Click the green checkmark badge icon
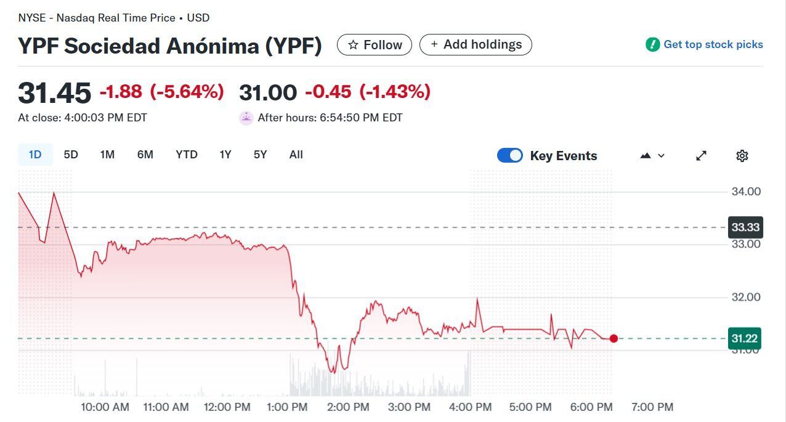Viewport: 786px width, 422px height. pos(652,44)
